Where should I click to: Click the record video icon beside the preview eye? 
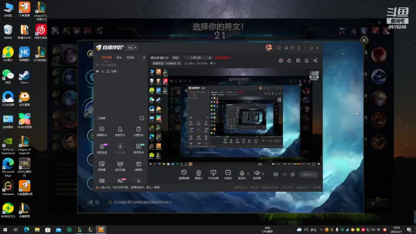(276, 174)
